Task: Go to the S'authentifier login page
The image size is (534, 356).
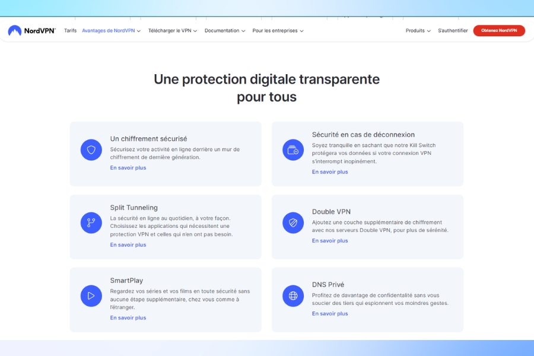Action: coord(453,31)
